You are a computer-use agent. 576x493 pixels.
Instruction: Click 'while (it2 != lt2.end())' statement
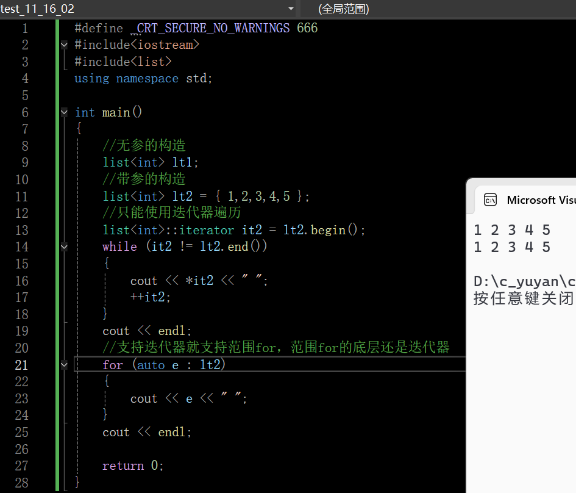[x=185, y=246]
